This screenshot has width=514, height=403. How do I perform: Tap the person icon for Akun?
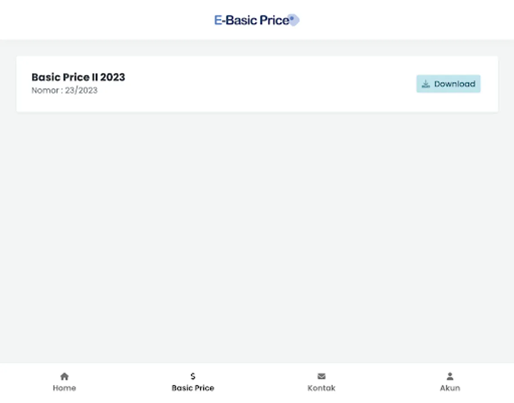pos(450,376)
